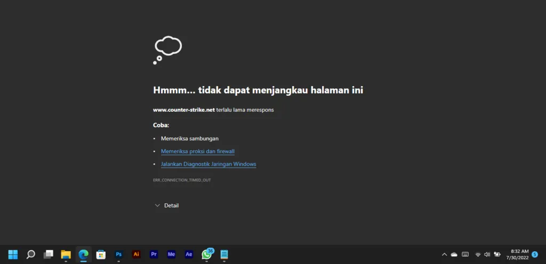Open notification center badge showing 5

[535, 254]
